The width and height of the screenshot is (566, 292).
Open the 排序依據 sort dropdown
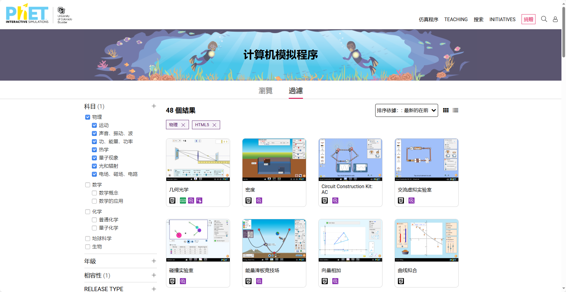tap(406, 111)
